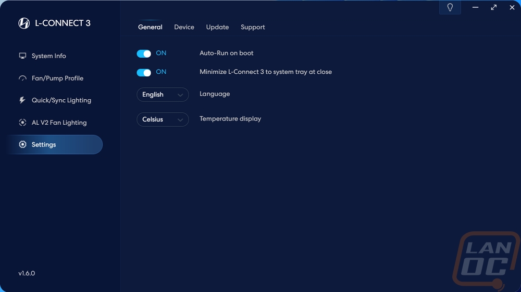Click the v1.6.0 version text
Viewport: 521px width, 292px height.
coord(27,273)
